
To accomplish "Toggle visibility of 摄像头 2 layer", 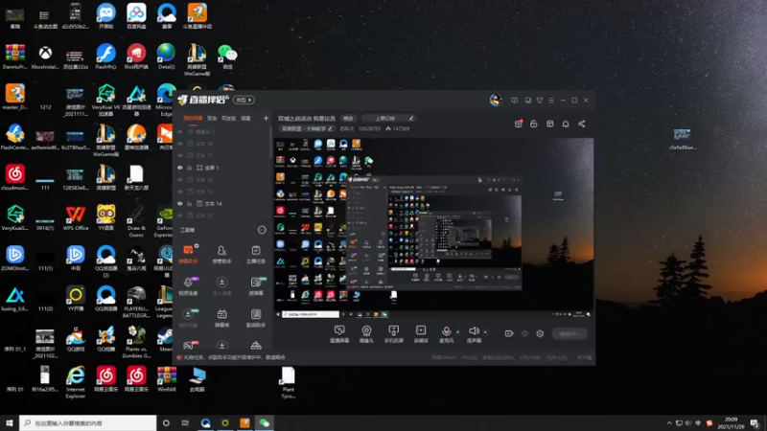I will pos(180,131).
